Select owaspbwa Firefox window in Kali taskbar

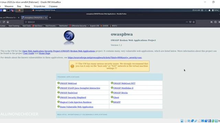tap(44, 10)
